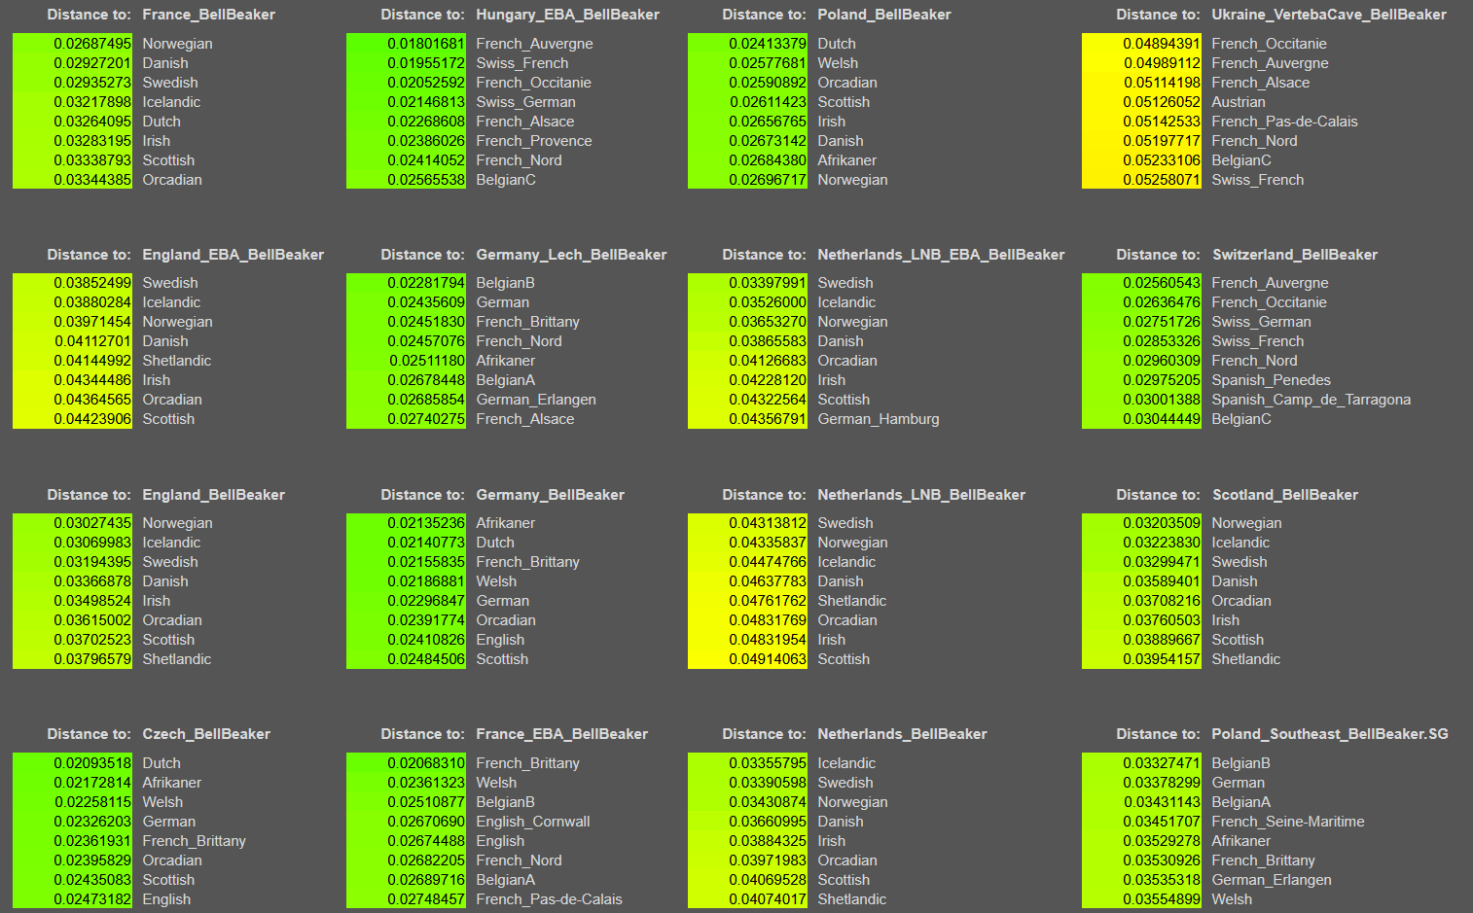Select the Spanish_Camp_de_Tarragona label
Screen dimensions: 1473x913
[x=1311, y=400]
